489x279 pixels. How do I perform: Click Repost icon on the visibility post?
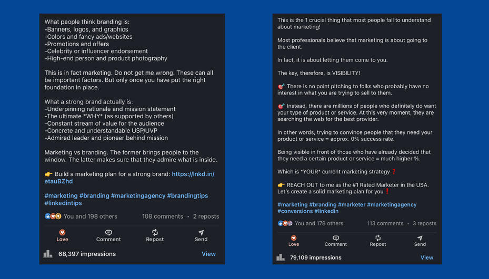[378, 238]
